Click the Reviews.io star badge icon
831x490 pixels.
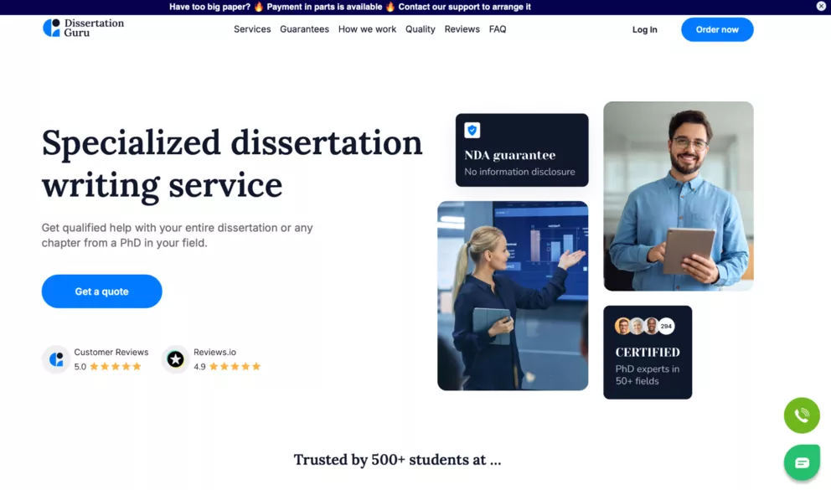click(x=175, y=359)
